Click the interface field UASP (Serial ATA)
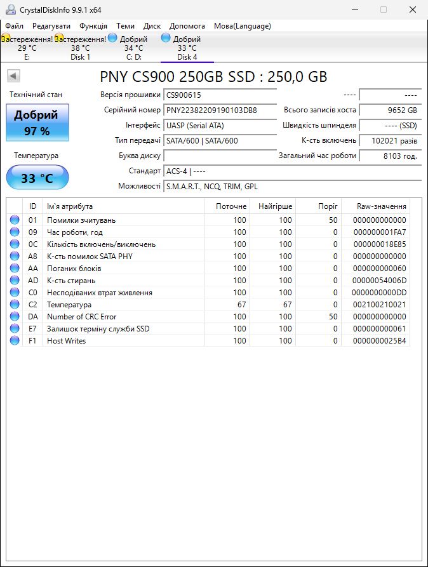Viewport: 428px width, 567px height. pyautogui.click(x=220, y=126)
